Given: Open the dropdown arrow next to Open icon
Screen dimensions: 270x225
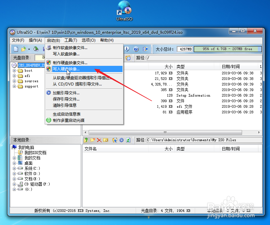Looking at the screenshot, I should pyautogui.click(x=29, y=49).
